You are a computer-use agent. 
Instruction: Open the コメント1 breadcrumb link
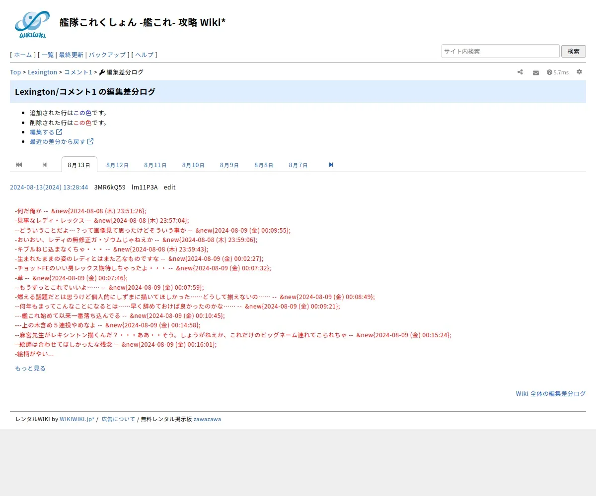coord(78,72)
